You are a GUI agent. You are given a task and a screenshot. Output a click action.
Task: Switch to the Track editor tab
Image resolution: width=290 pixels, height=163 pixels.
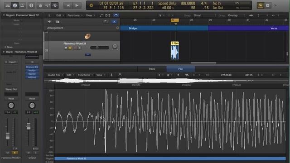click(152, 69)
